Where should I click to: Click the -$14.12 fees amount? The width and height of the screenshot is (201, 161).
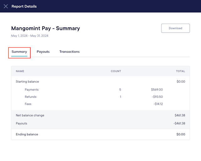click(x=158, y=104)
